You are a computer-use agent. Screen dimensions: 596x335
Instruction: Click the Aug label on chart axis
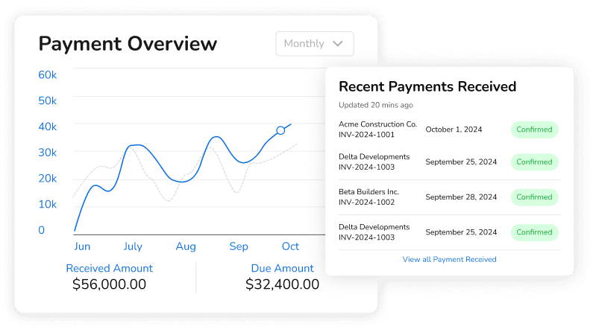[185, 246]
